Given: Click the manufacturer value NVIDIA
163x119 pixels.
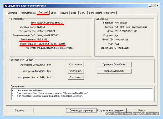Looking at the screenshot, I should tap(41, 27).
